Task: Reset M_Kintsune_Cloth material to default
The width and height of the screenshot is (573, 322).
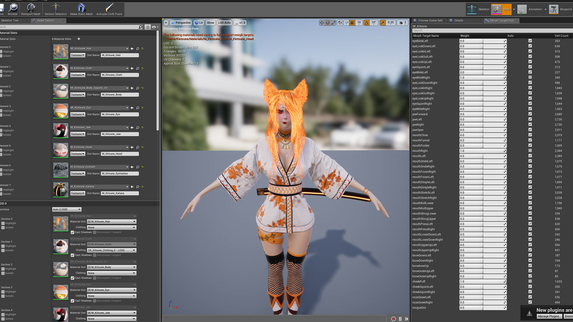Action: tap(142, 68)
